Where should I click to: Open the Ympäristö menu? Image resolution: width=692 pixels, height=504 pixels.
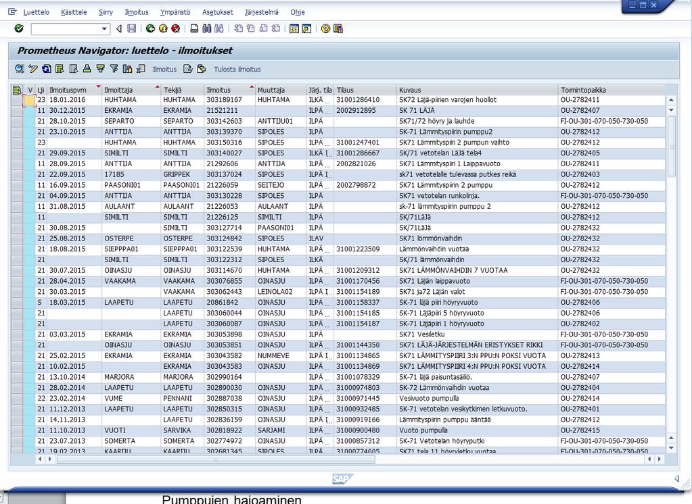point(175,12)
